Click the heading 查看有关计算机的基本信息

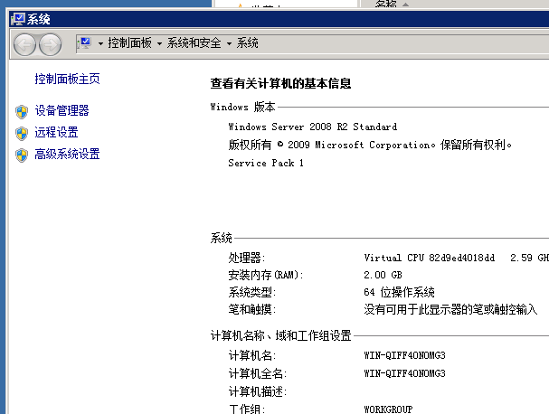click(280, 83)
